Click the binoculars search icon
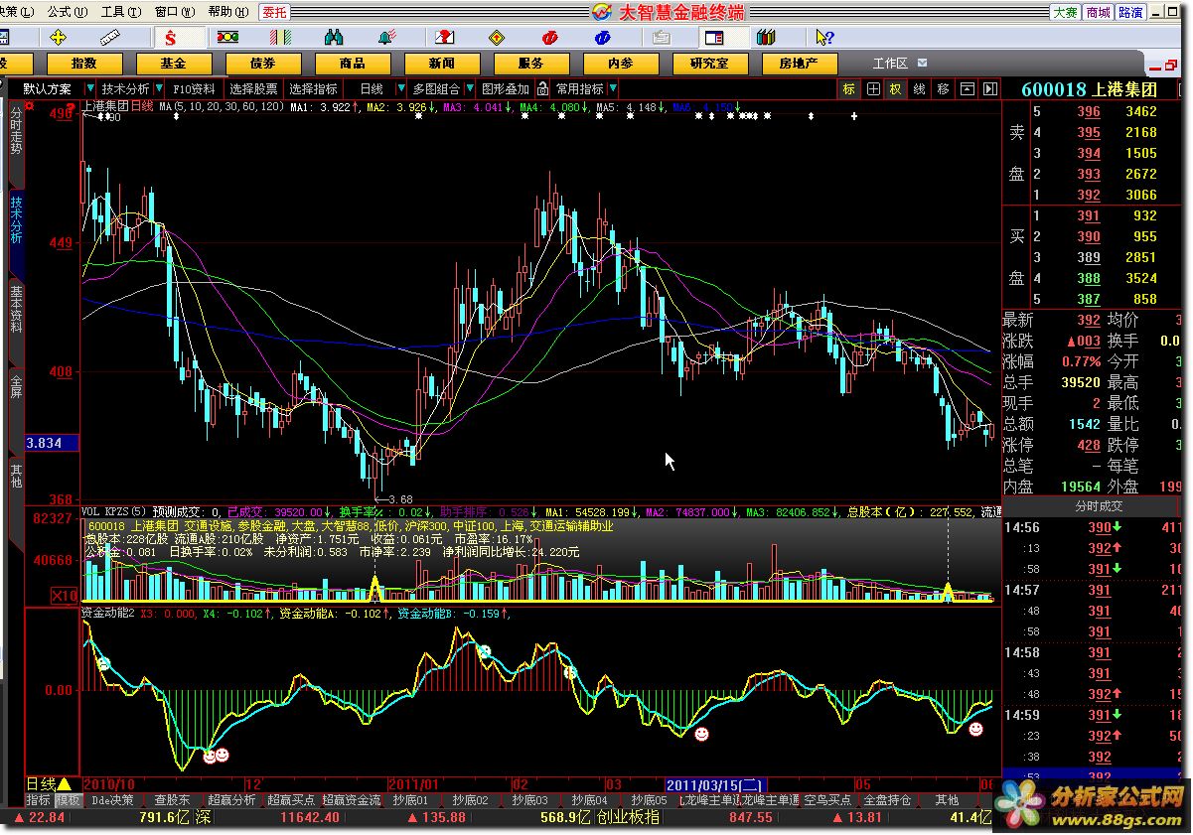 coord(334,38)
